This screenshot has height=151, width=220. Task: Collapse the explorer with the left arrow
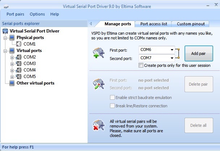tap(91, 24)
